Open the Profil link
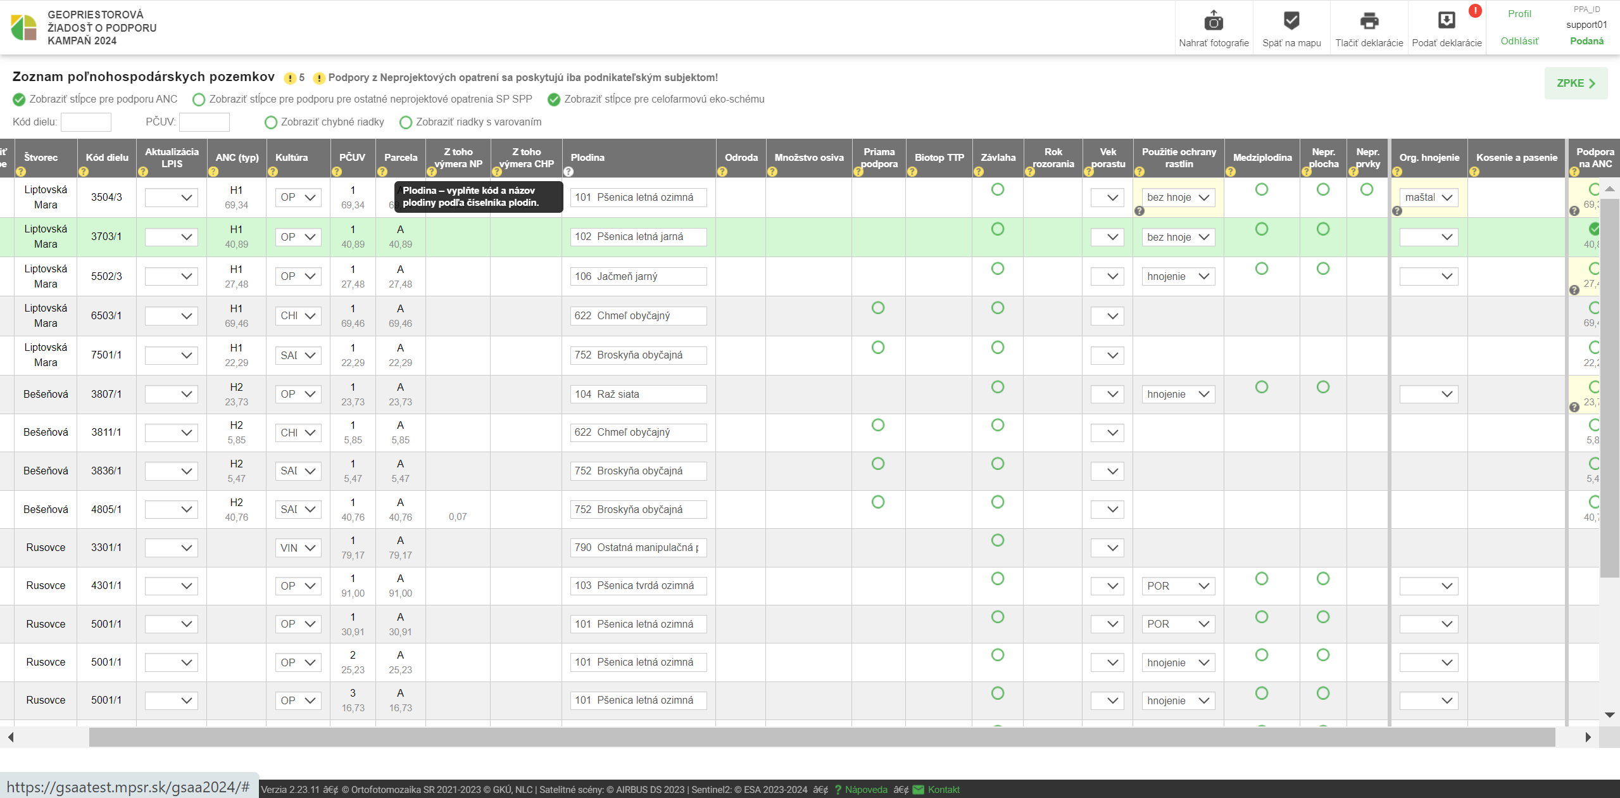The image size is (1620, 798). pyautogui.click(x=1519, y=14)
